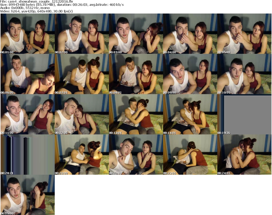
Task: Open the frame stamped 00:10:01
Action: click(244, 74)
